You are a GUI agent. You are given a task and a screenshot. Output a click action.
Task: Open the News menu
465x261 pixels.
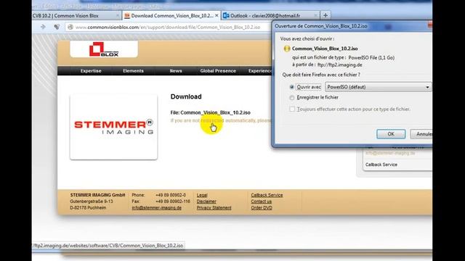[x=176, y=71]
